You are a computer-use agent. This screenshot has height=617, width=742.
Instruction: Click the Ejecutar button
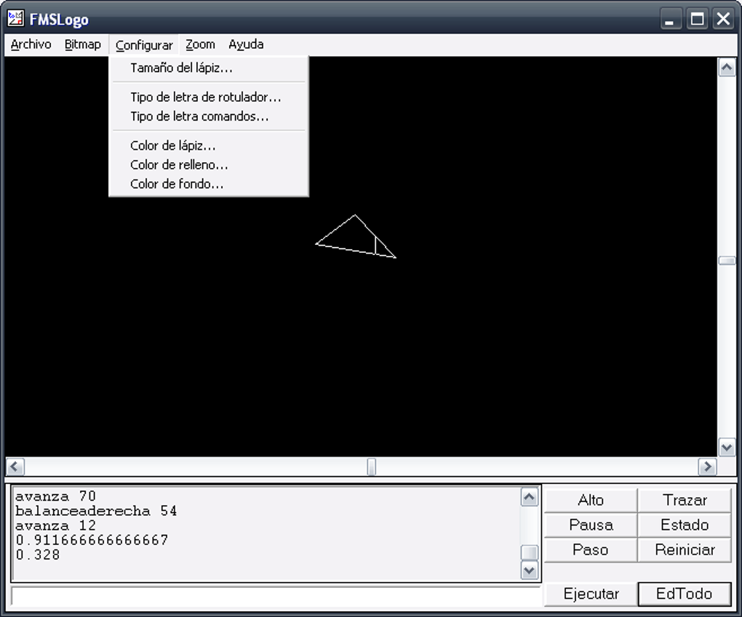coord(591,593)
